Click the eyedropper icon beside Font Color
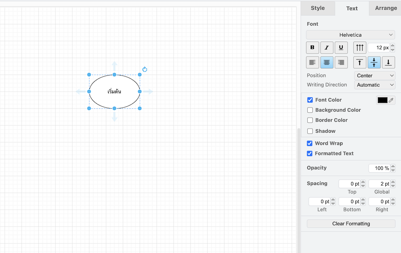The image size is (401, 253). coord(391,100)
